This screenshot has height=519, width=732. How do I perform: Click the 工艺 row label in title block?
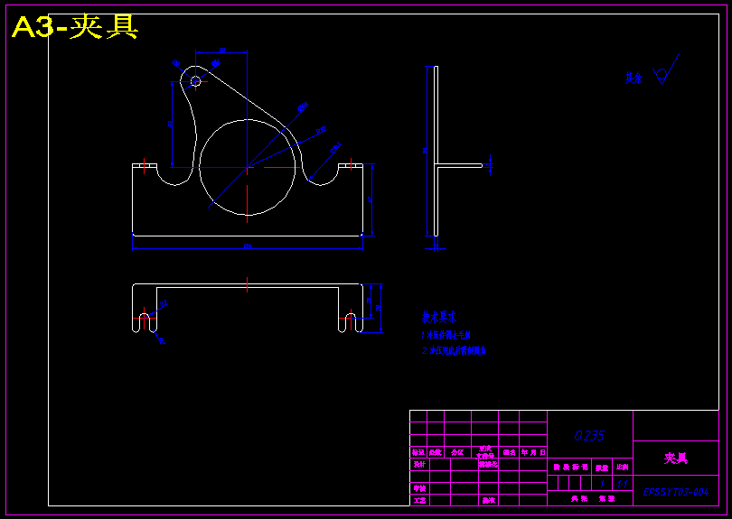tap(419, 500)
